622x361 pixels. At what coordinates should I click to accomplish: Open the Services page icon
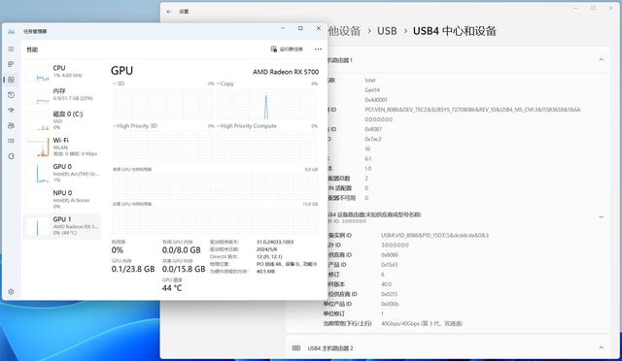pos(11,156)
